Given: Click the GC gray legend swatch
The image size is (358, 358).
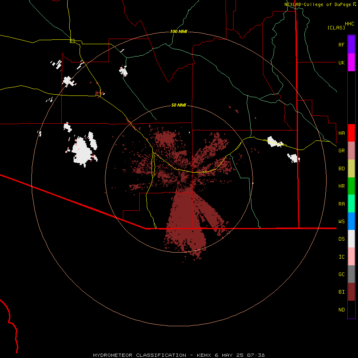Looking at the screenshot, I should click(x=351, y=274).
